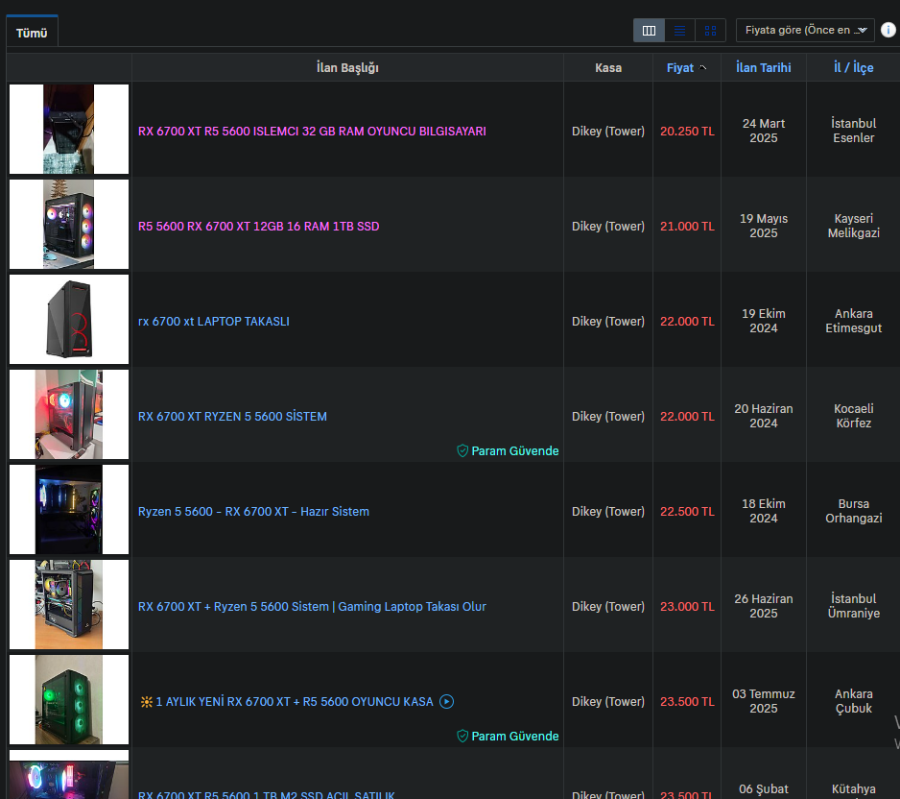
Task: Sort by İl / İlçe column header
Action: 854,68
